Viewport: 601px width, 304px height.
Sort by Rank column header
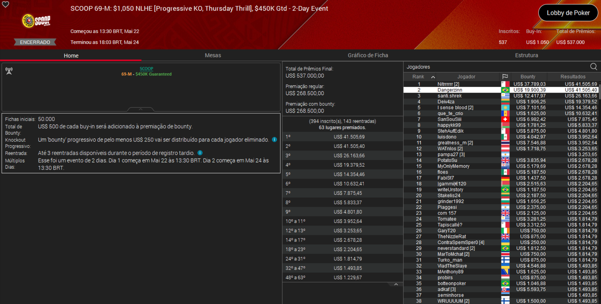point(418,77)
